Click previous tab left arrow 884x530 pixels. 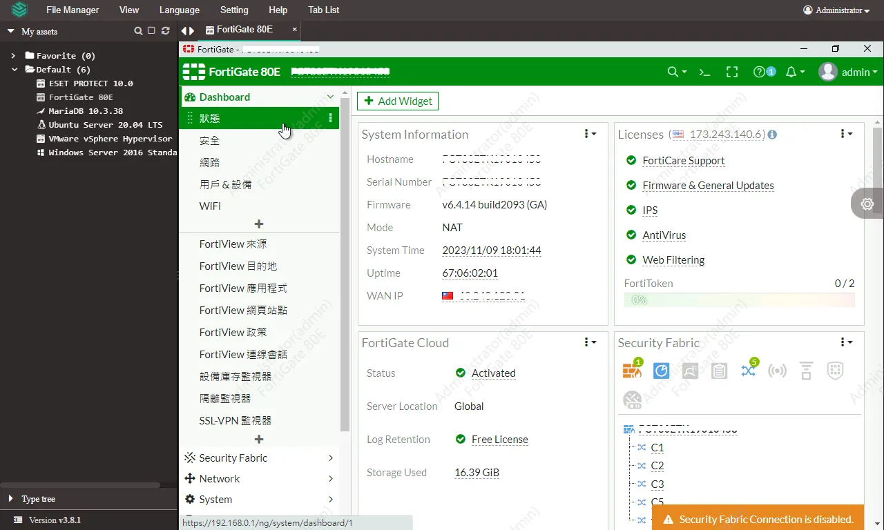tap(184, 30)
